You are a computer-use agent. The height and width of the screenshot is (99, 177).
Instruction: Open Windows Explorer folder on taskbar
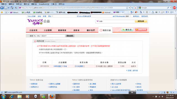(x=19, y=97)
